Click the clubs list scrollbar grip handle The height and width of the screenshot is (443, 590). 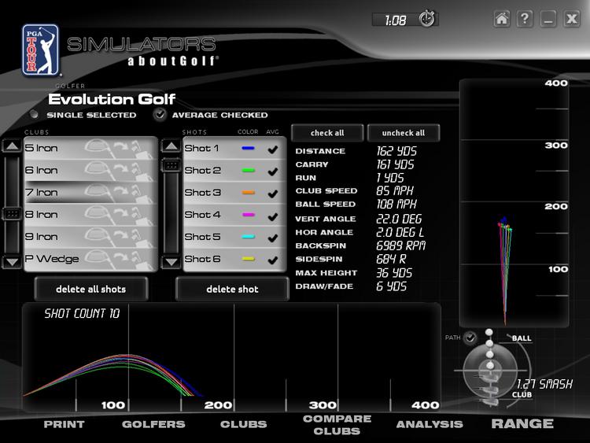[x=12, y=214]
